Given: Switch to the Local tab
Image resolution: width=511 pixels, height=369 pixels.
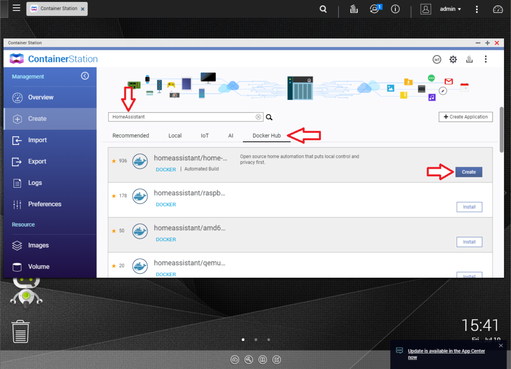Looking at the screenshot, I should click(175, 136).
